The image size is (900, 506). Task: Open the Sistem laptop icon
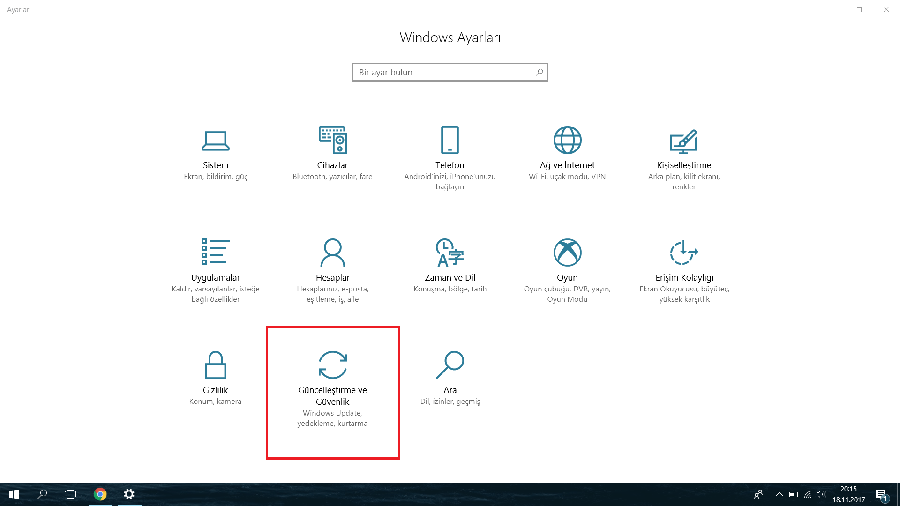coord(216,141)
